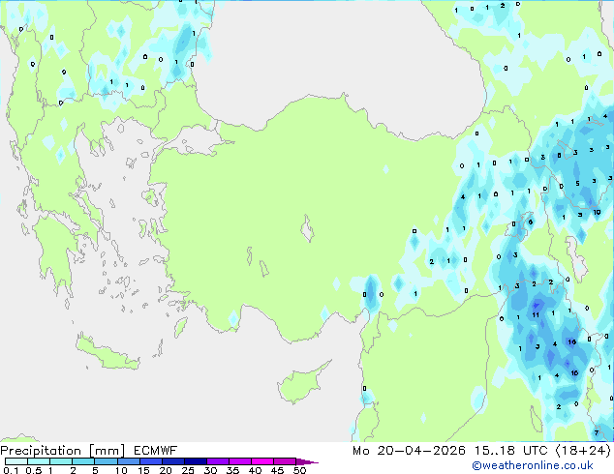Click the (18+24) forecast offset text
Screen dimensions: 614x474
[583, 451]
